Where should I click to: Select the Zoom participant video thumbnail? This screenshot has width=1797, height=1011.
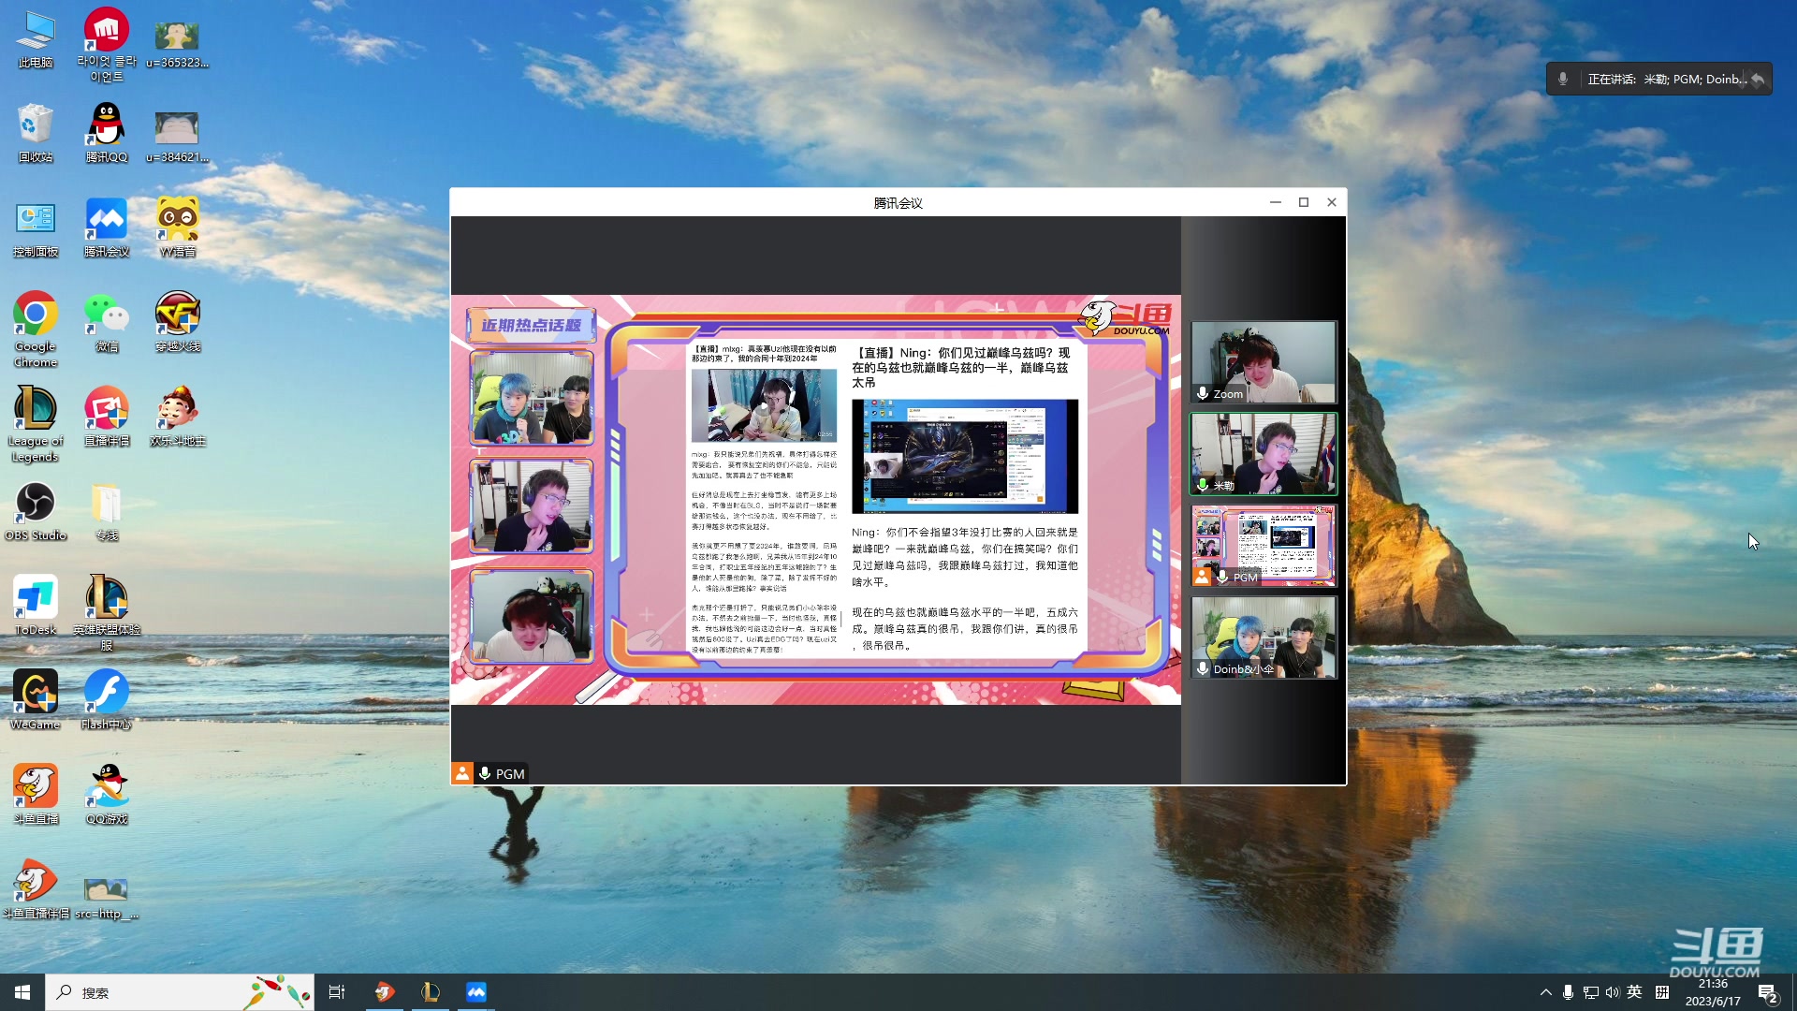click(1264, 362)
